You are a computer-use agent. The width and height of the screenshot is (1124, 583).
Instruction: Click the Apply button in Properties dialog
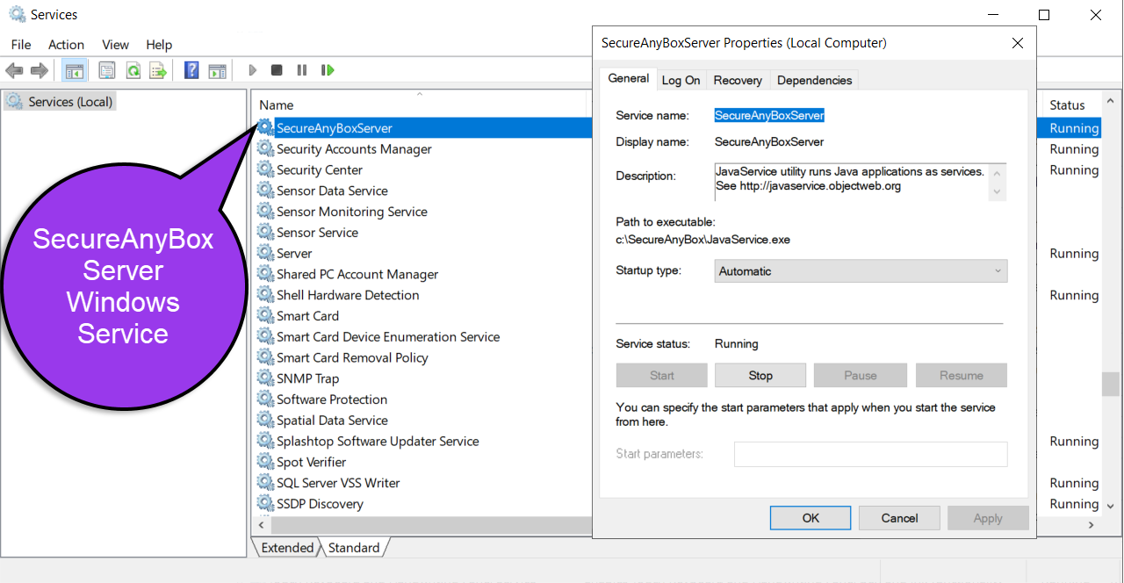[x=988, y=518]
